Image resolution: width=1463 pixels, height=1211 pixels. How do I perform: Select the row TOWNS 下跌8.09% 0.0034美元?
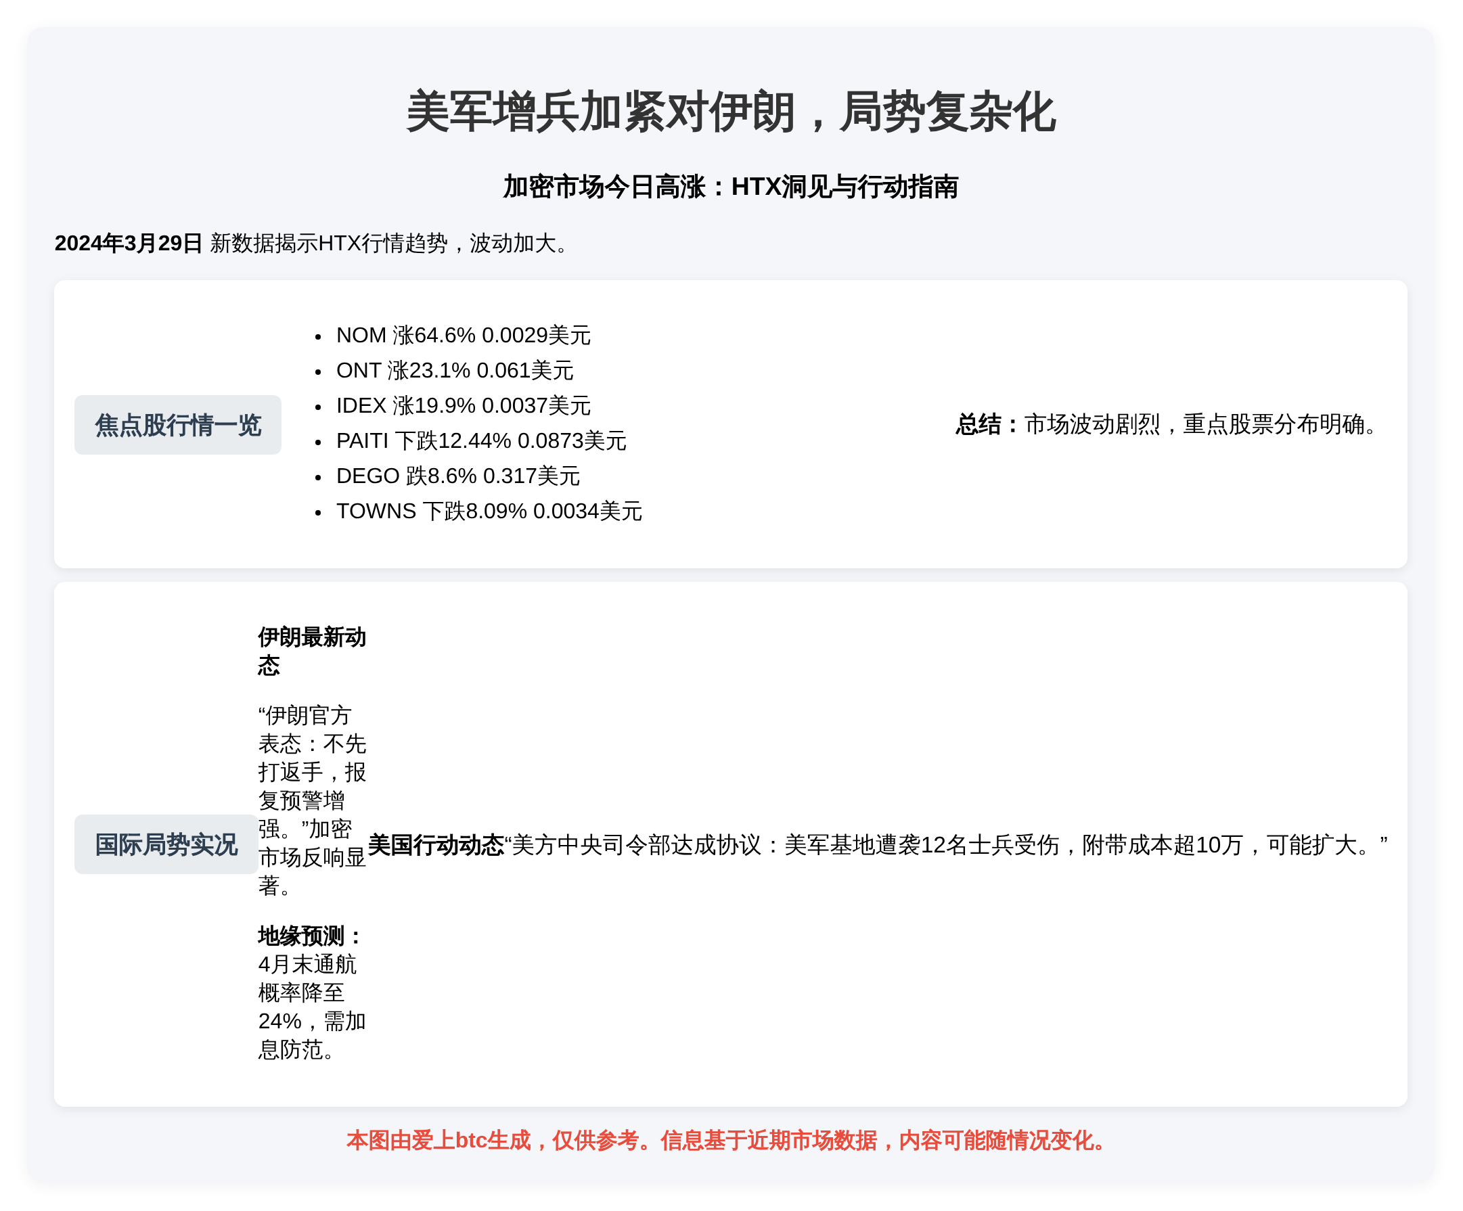(489, 511)
